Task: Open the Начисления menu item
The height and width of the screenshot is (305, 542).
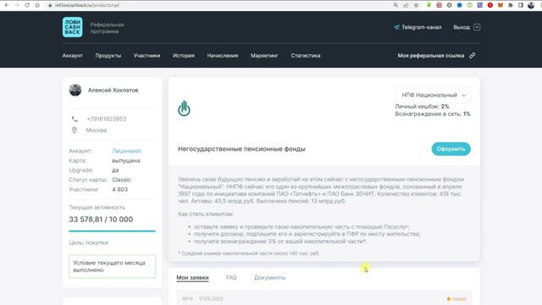Action: coord(223,56)
